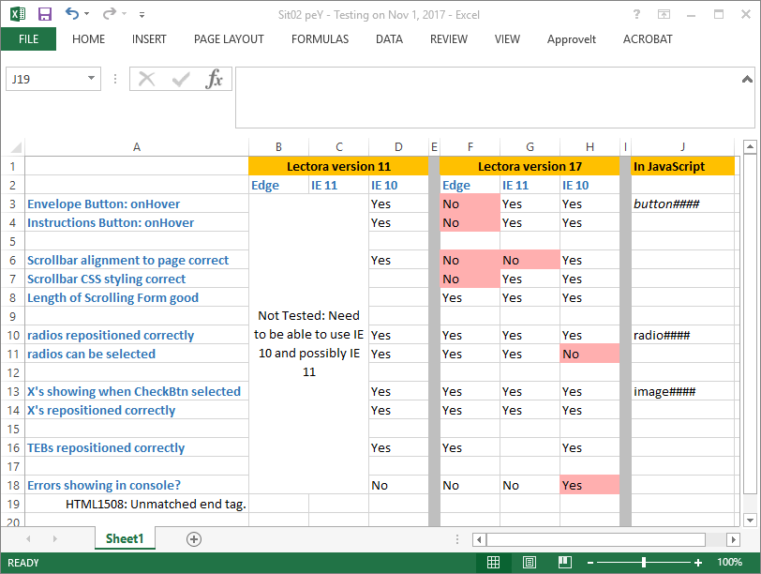Screen dimensions: 761x574
Task: Go to previous sheet with tab arrow
Action: [29, 539]
